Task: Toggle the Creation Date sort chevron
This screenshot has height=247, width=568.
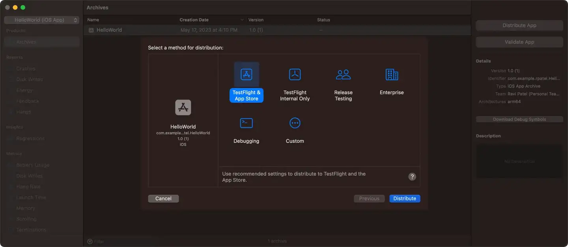Action: tap(242, 20)
